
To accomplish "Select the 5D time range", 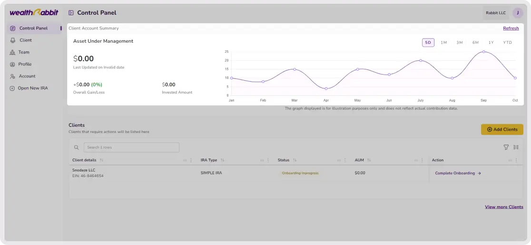I will pyautogui.click(x=428, y=43).
